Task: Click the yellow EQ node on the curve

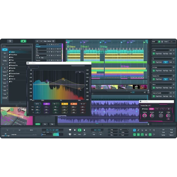Action: click(x=63, y=79)
